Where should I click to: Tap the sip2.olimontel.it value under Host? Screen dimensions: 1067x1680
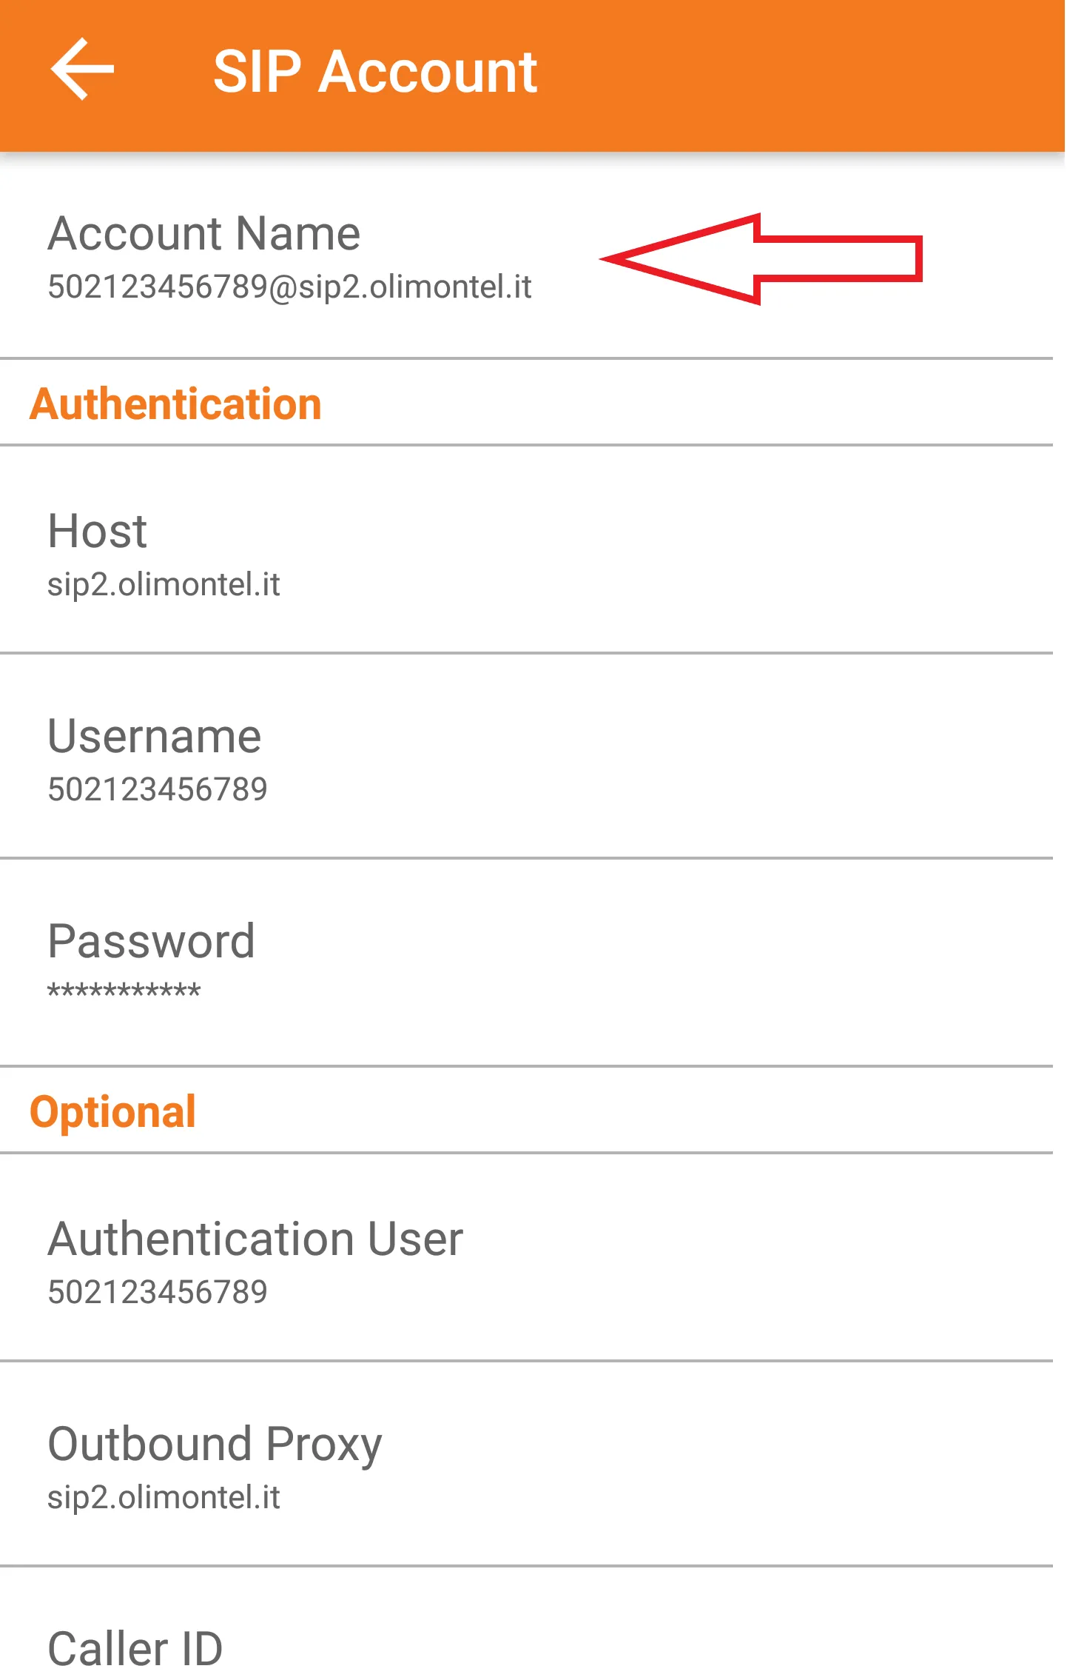pyautogui.click(x=164, y=585)
